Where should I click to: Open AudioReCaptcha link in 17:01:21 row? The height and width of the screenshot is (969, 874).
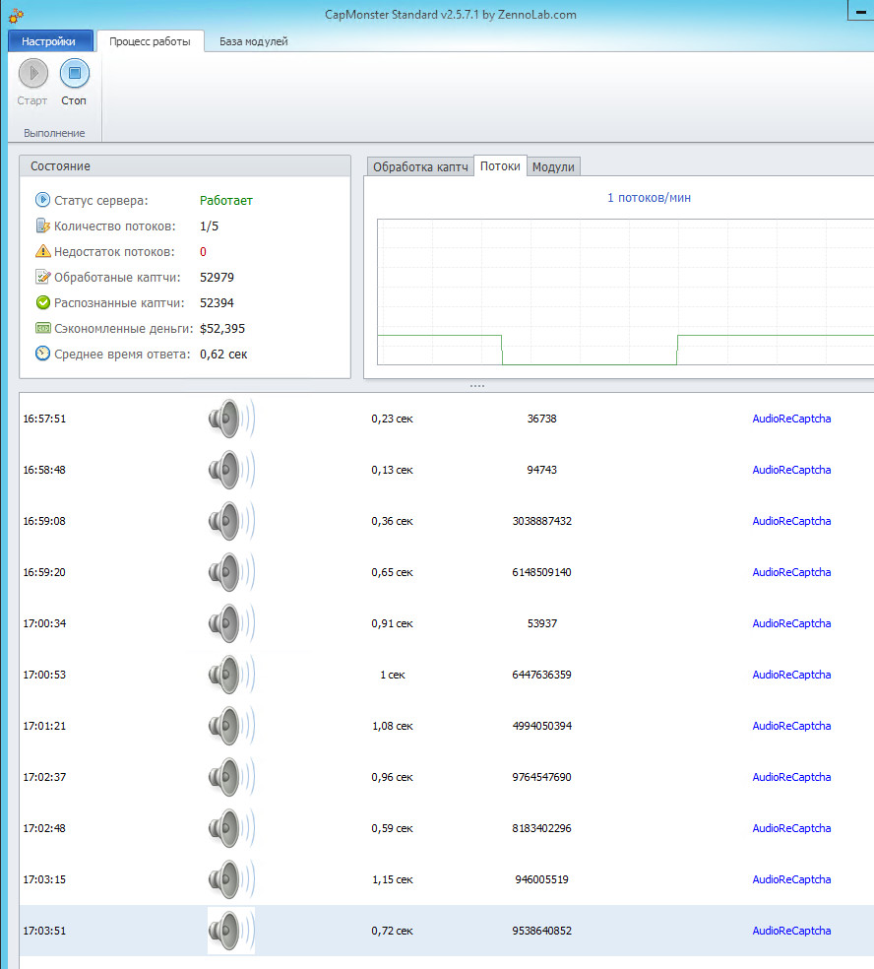tap(791, 726)
